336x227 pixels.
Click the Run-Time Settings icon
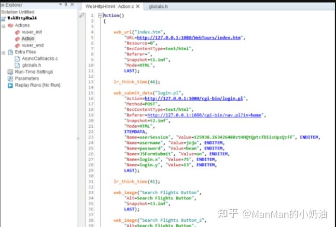[x=10, y=72]
